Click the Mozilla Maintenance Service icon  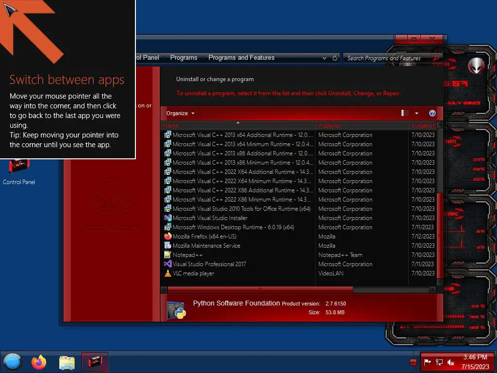point(167,245)
